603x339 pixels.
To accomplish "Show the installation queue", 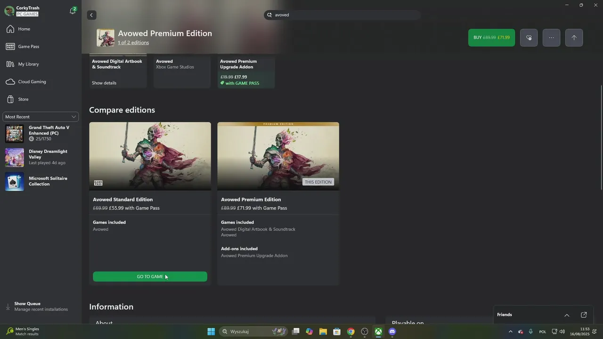I will pyautogui.click(x=41, y=307).
